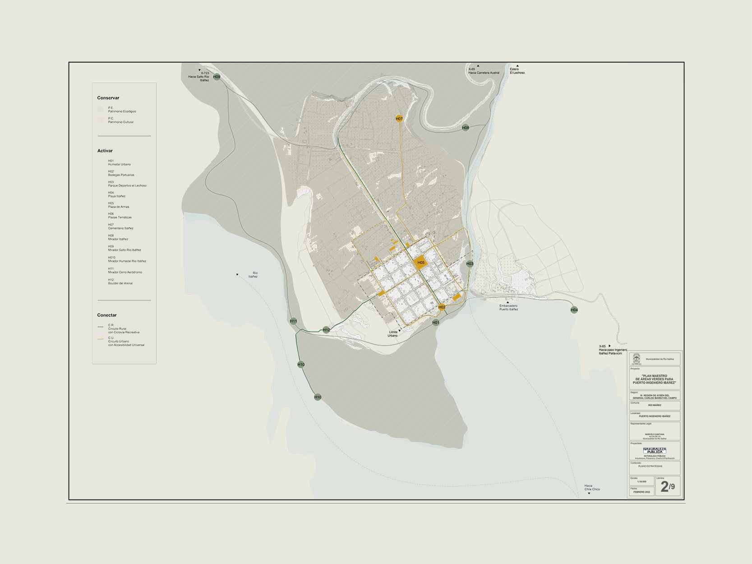Click the H11 map marker

[x=294, y=321]
